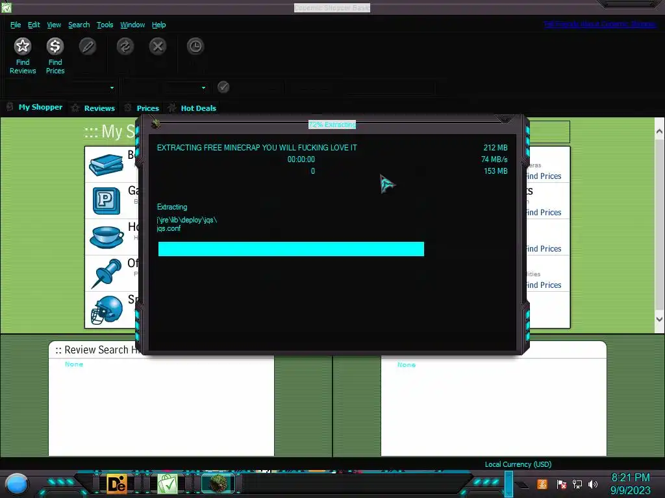Click the extractor dialog title bar icon
The height and width of the screenshot is (498, 665).
coord(156,124)
